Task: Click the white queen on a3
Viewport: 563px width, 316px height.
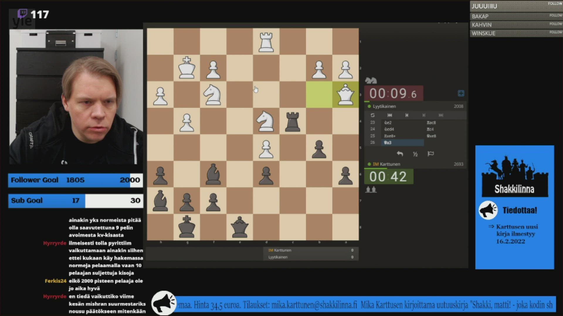Action: pyautogui.click(x=345, y=95)
